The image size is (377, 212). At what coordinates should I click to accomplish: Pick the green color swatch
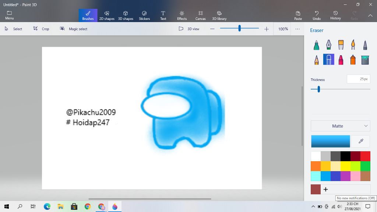[366, 166]
